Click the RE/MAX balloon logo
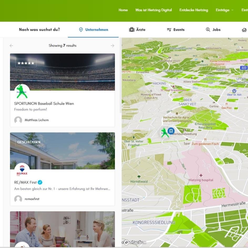This screenshot has height=248, width=248. pos(22,170)
